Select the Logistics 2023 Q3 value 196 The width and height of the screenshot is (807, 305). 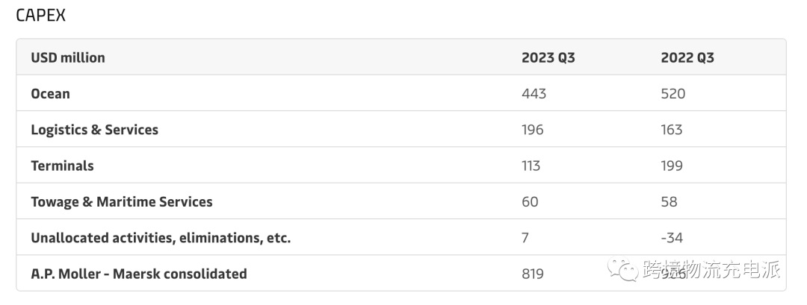(532, 130)
